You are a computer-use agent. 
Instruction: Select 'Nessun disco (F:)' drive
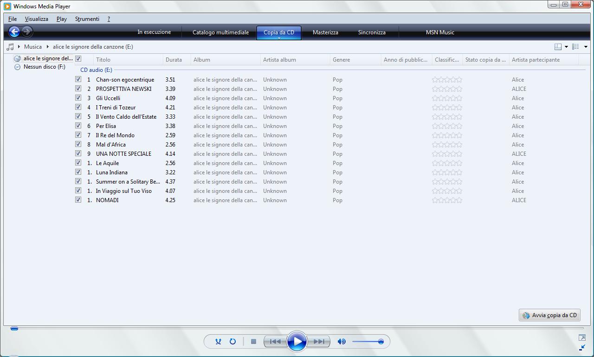[x=40, y=67]
